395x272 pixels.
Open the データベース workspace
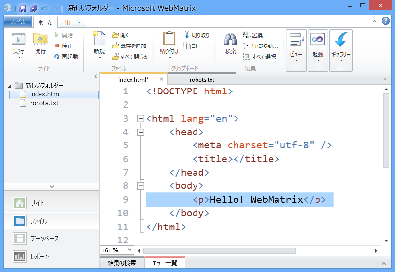click(52, 238)
